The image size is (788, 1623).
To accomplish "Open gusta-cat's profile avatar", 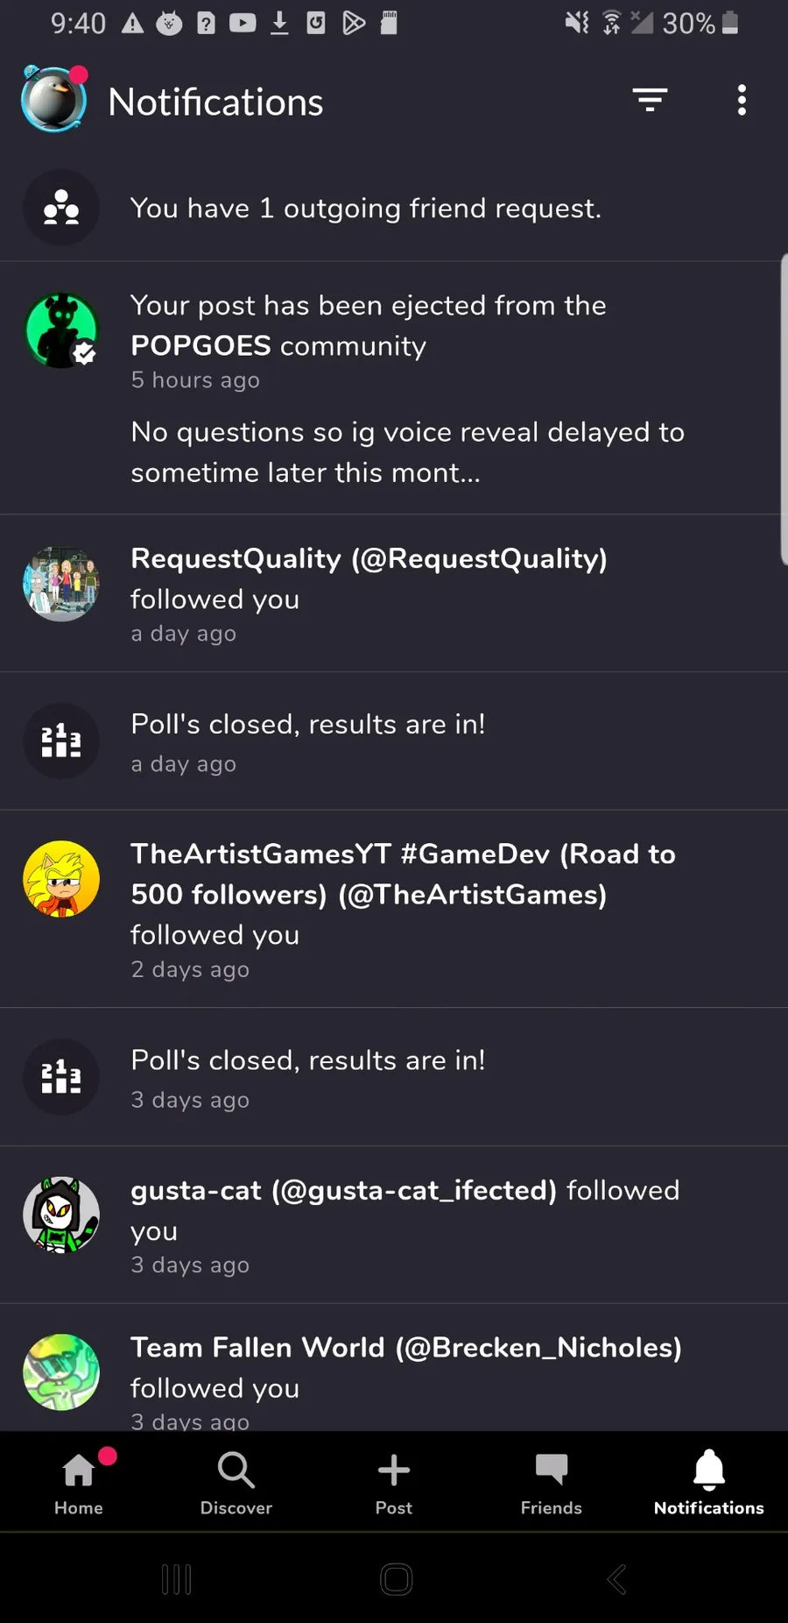I will [x=61, y=1215].
